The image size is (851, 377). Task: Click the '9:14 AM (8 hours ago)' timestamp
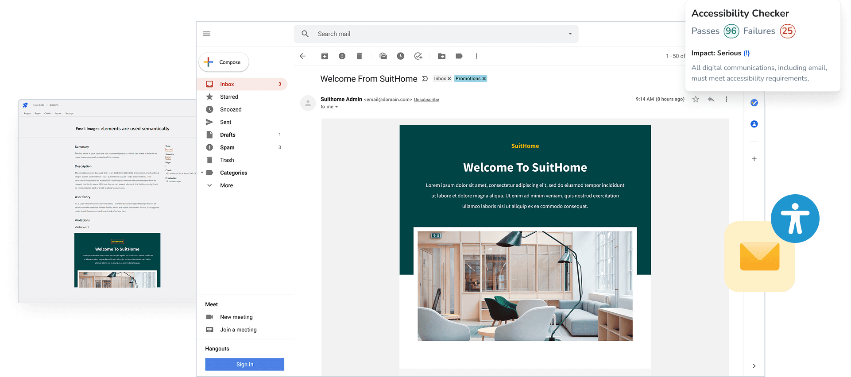(x=660, y=99)
